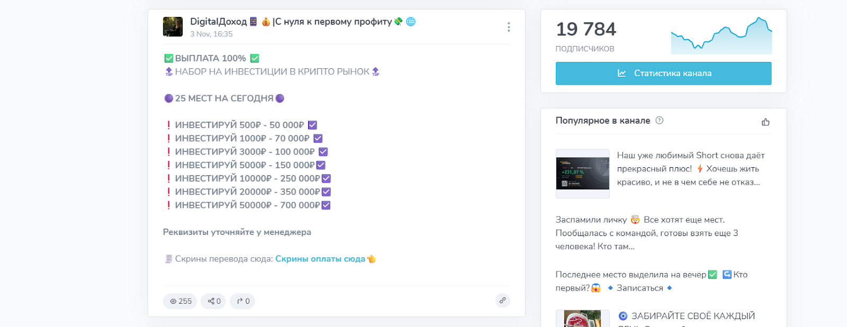
Task: Click thumbs-up icon in popular section
Action: [765, 122]
